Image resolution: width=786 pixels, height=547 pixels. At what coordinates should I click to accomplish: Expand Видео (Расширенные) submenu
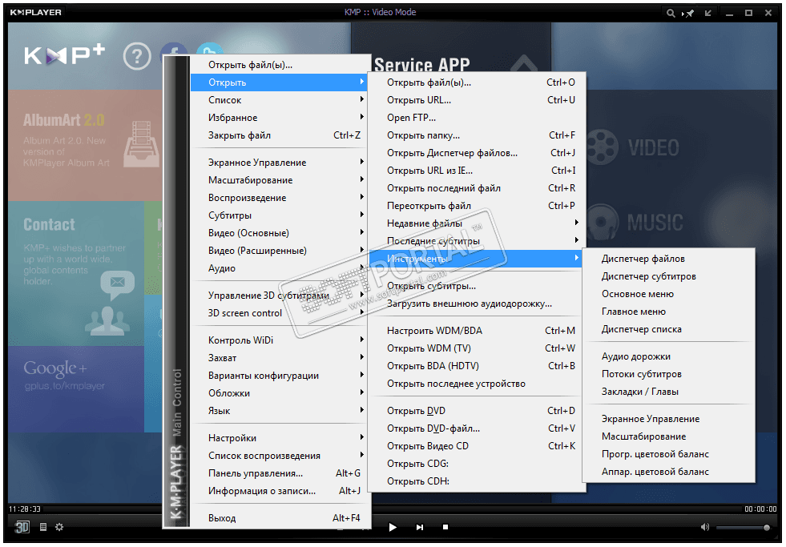(279, 251)
